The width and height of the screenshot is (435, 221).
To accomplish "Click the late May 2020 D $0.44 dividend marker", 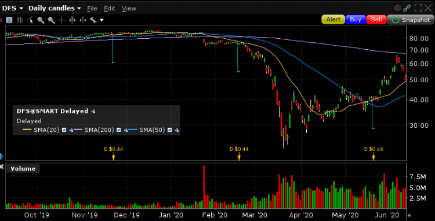I will point(374,153).
